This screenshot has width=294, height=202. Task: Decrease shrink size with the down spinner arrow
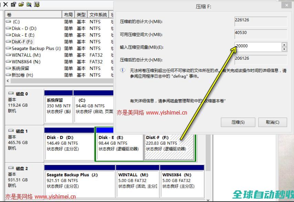point(284,49)
